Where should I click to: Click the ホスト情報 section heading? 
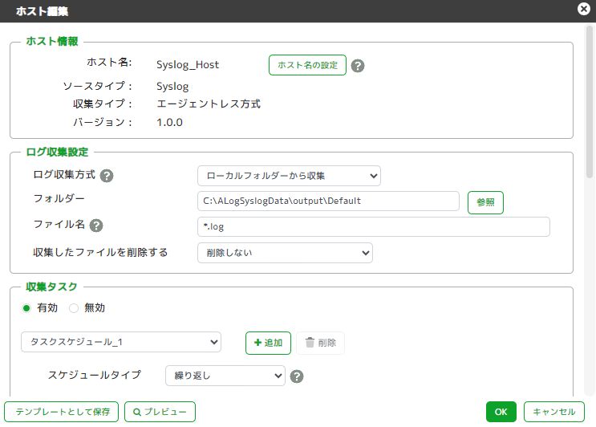[52, 41]
